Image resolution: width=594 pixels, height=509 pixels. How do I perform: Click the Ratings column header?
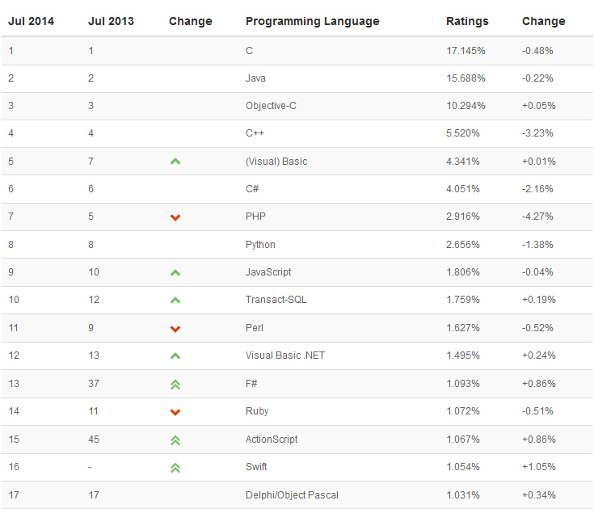[x=467, y=21]
